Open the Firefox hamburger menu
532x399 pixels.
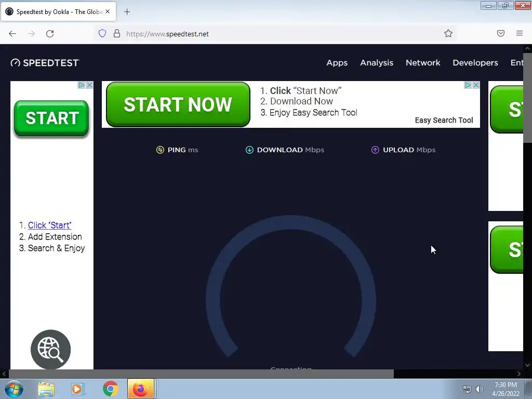(520, 33)
